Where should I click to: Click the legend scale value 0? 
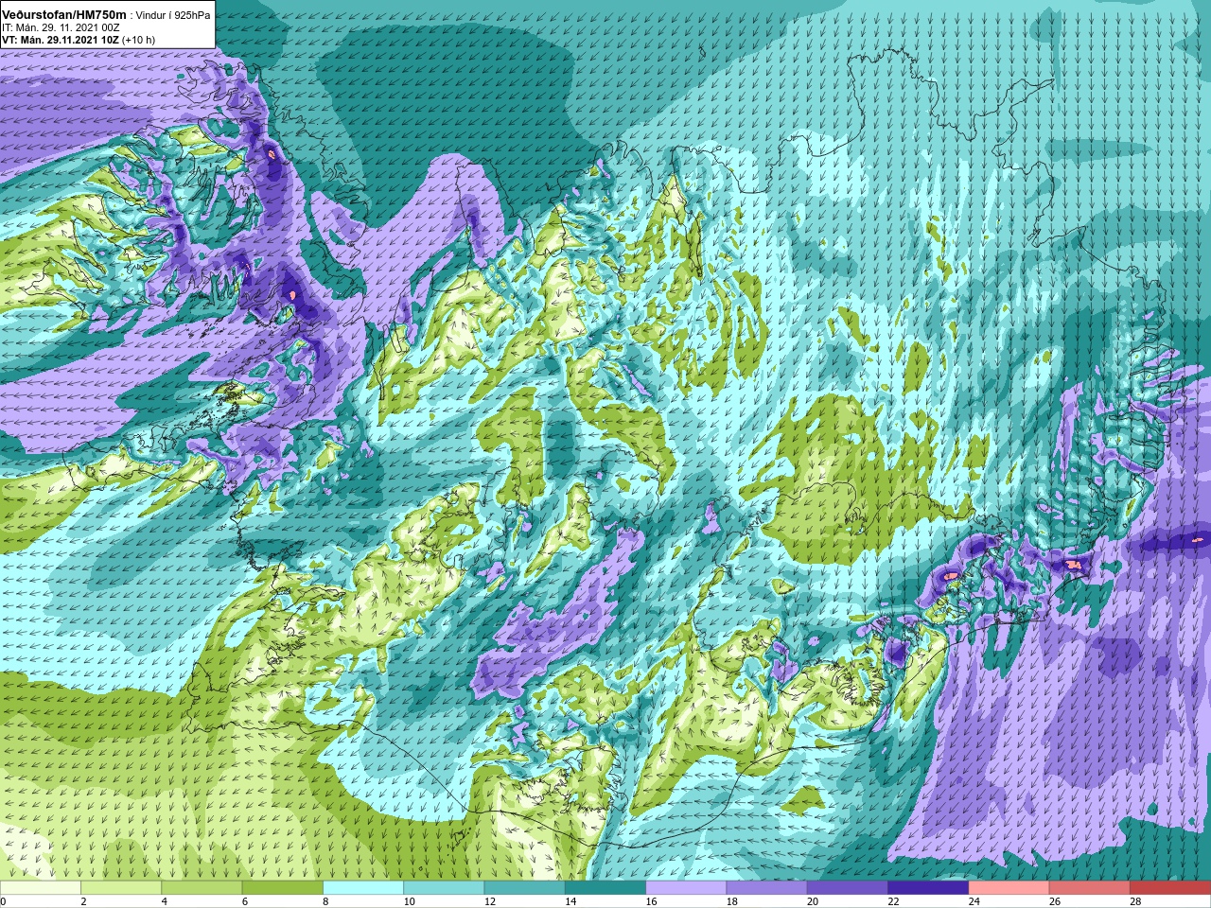tap(4, 901)
